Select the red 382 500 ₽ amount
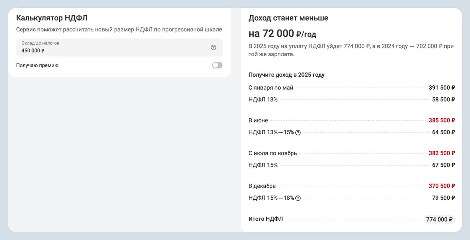The width and height of the screenshot is (470, 240). click(442, 153)
